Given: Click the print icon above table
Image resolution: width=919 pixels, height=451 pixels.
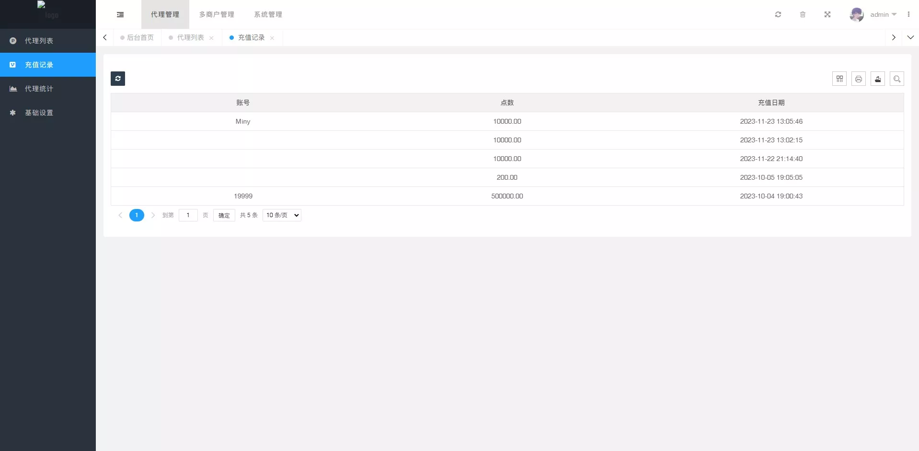Looking at the screenshot, I should [859, 79].
